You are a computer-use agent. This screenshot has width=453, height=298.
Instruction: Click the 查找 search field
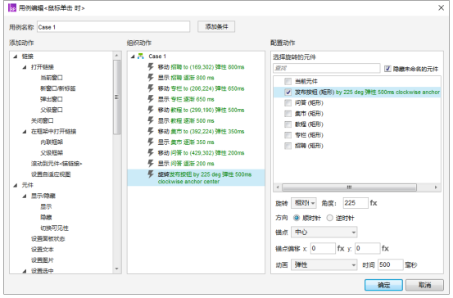[x=327, y=68]
